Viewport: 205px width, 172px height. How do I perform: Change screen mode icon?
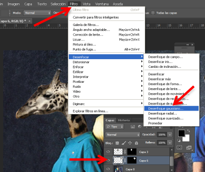(x=189, y=147)
